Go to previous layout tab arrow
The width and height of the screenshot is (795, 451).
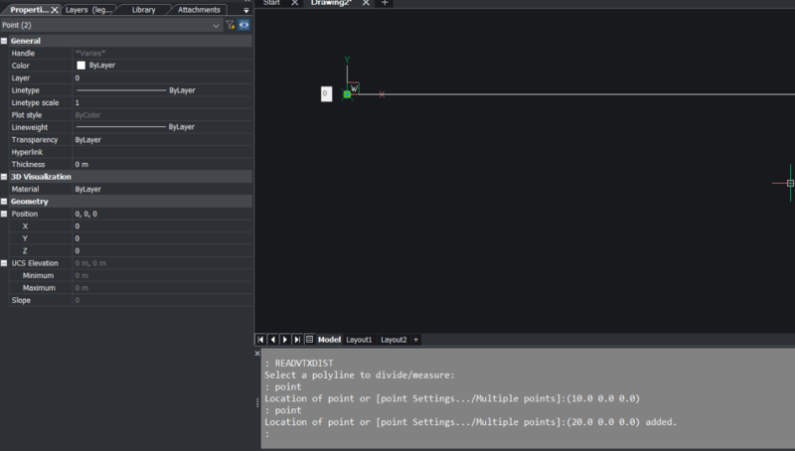click(x=273, y=340)
